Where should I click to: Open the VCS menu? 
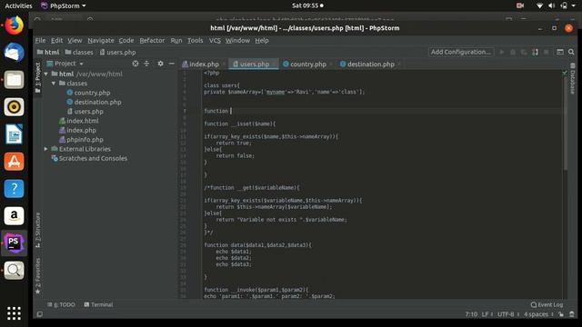[215, 40]
